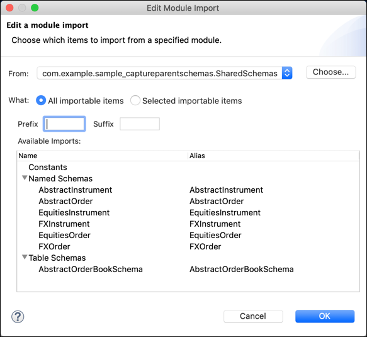
Task: Open the From module dropdown arrows
Action: coord(287,73)
